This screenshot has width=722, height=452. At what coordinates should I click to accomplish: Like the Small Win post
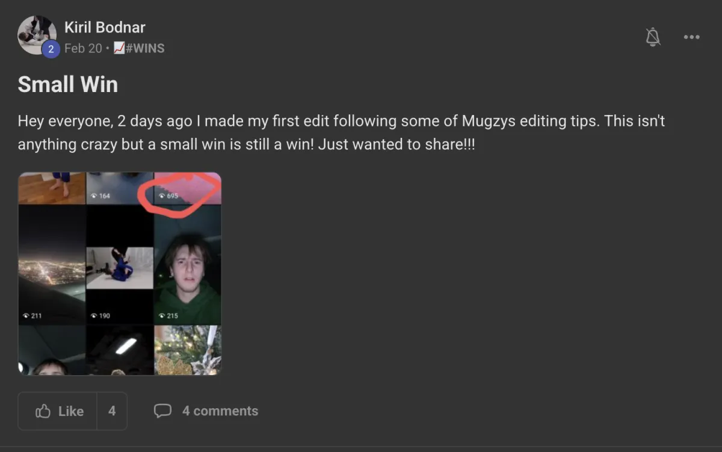(x=58, y=411)
